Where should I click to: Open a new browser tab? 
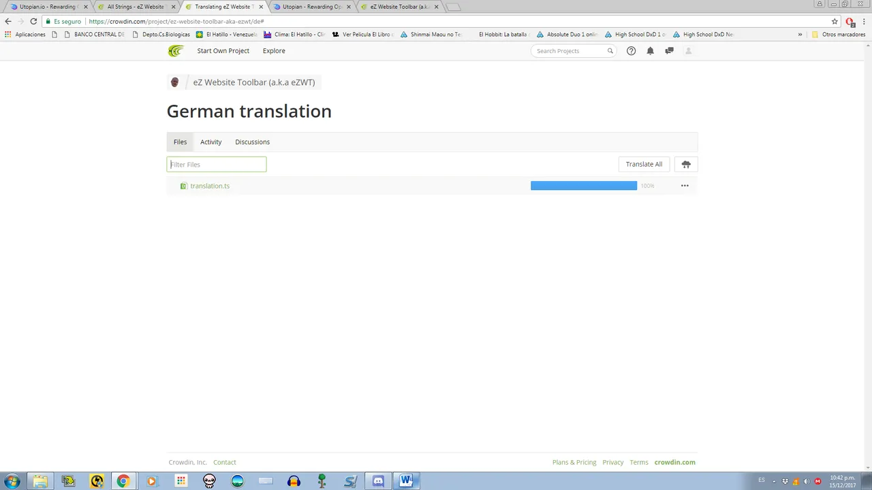pos(453,7)
